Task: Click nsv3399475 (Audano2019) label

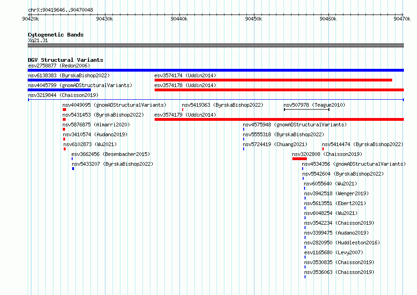Action: point(336,233)
